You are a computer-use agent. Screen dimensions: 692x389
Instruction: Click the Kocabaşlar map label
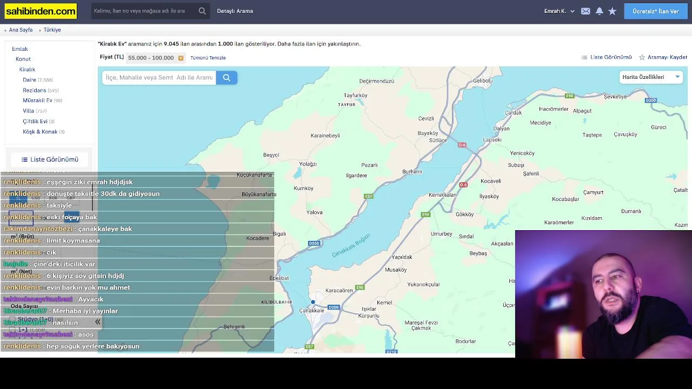[565, 199]
